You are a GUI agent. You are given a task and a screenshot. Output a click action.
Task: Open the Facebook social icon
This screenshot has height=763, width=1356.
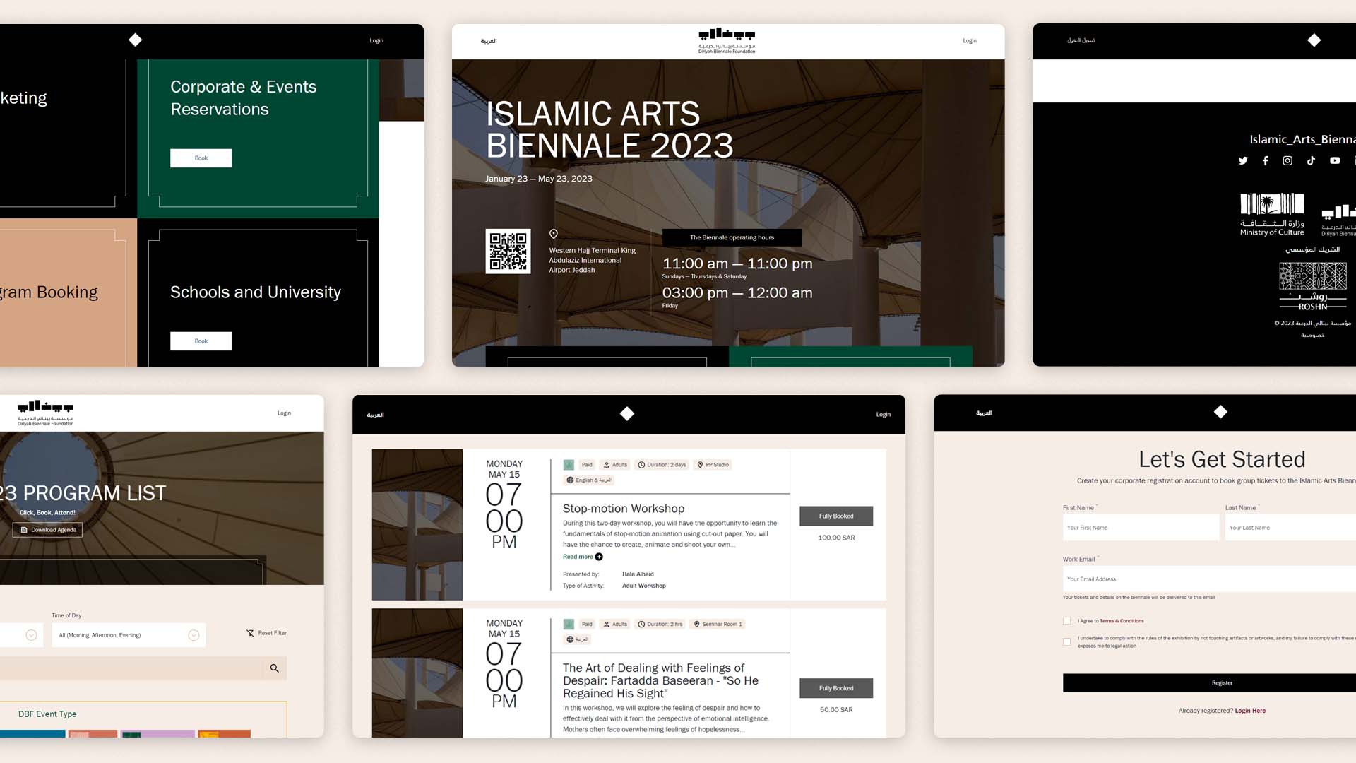(1265, 160)
